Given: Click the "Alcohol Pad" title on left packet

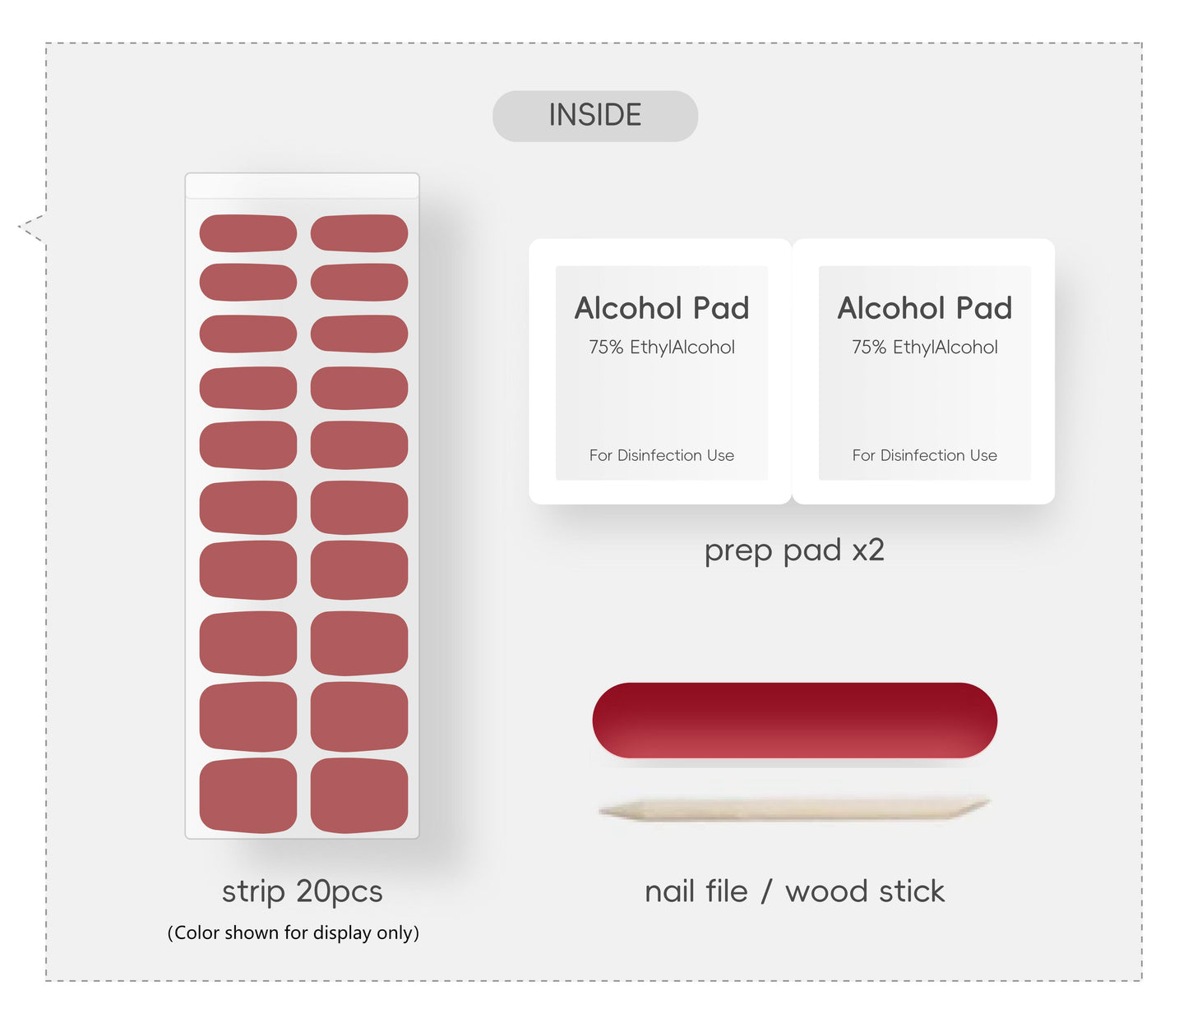Looking at the screenshot, I should 661,308.
